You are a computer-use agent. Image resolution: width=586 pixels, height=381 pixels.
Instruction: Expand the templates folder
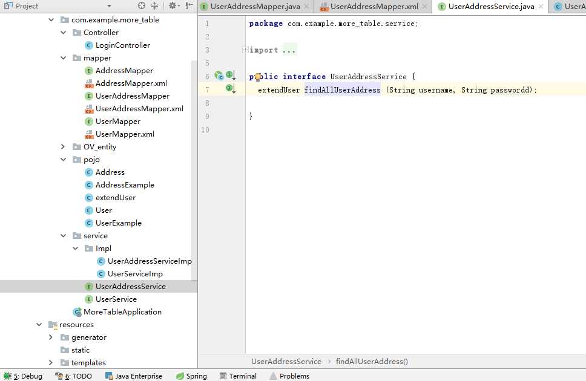(x=51, y=363)
